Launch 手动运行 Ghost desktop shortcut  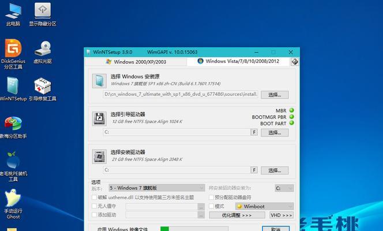click(x=13, y=204)
